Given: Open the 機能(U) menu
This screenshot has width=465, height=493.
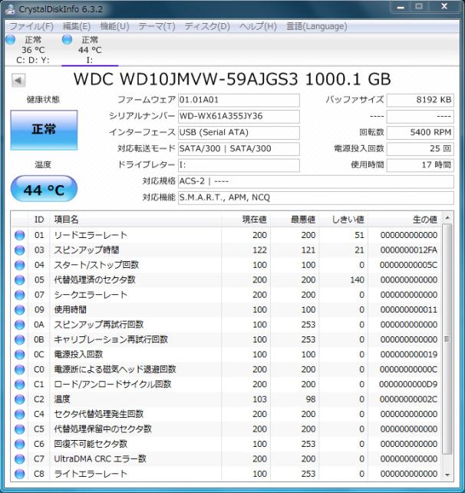Looking at the screenshot, I should [x=114, y=26].
